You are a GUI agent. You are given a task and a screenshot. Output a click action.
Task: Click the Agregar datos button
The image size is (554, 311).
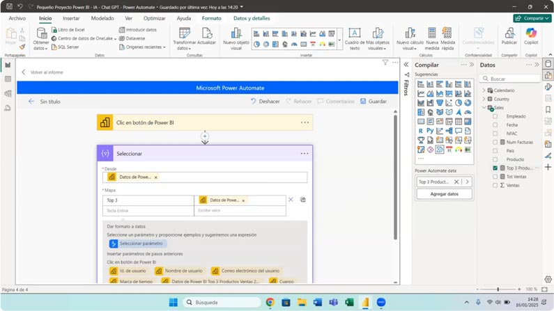(444, 194)
